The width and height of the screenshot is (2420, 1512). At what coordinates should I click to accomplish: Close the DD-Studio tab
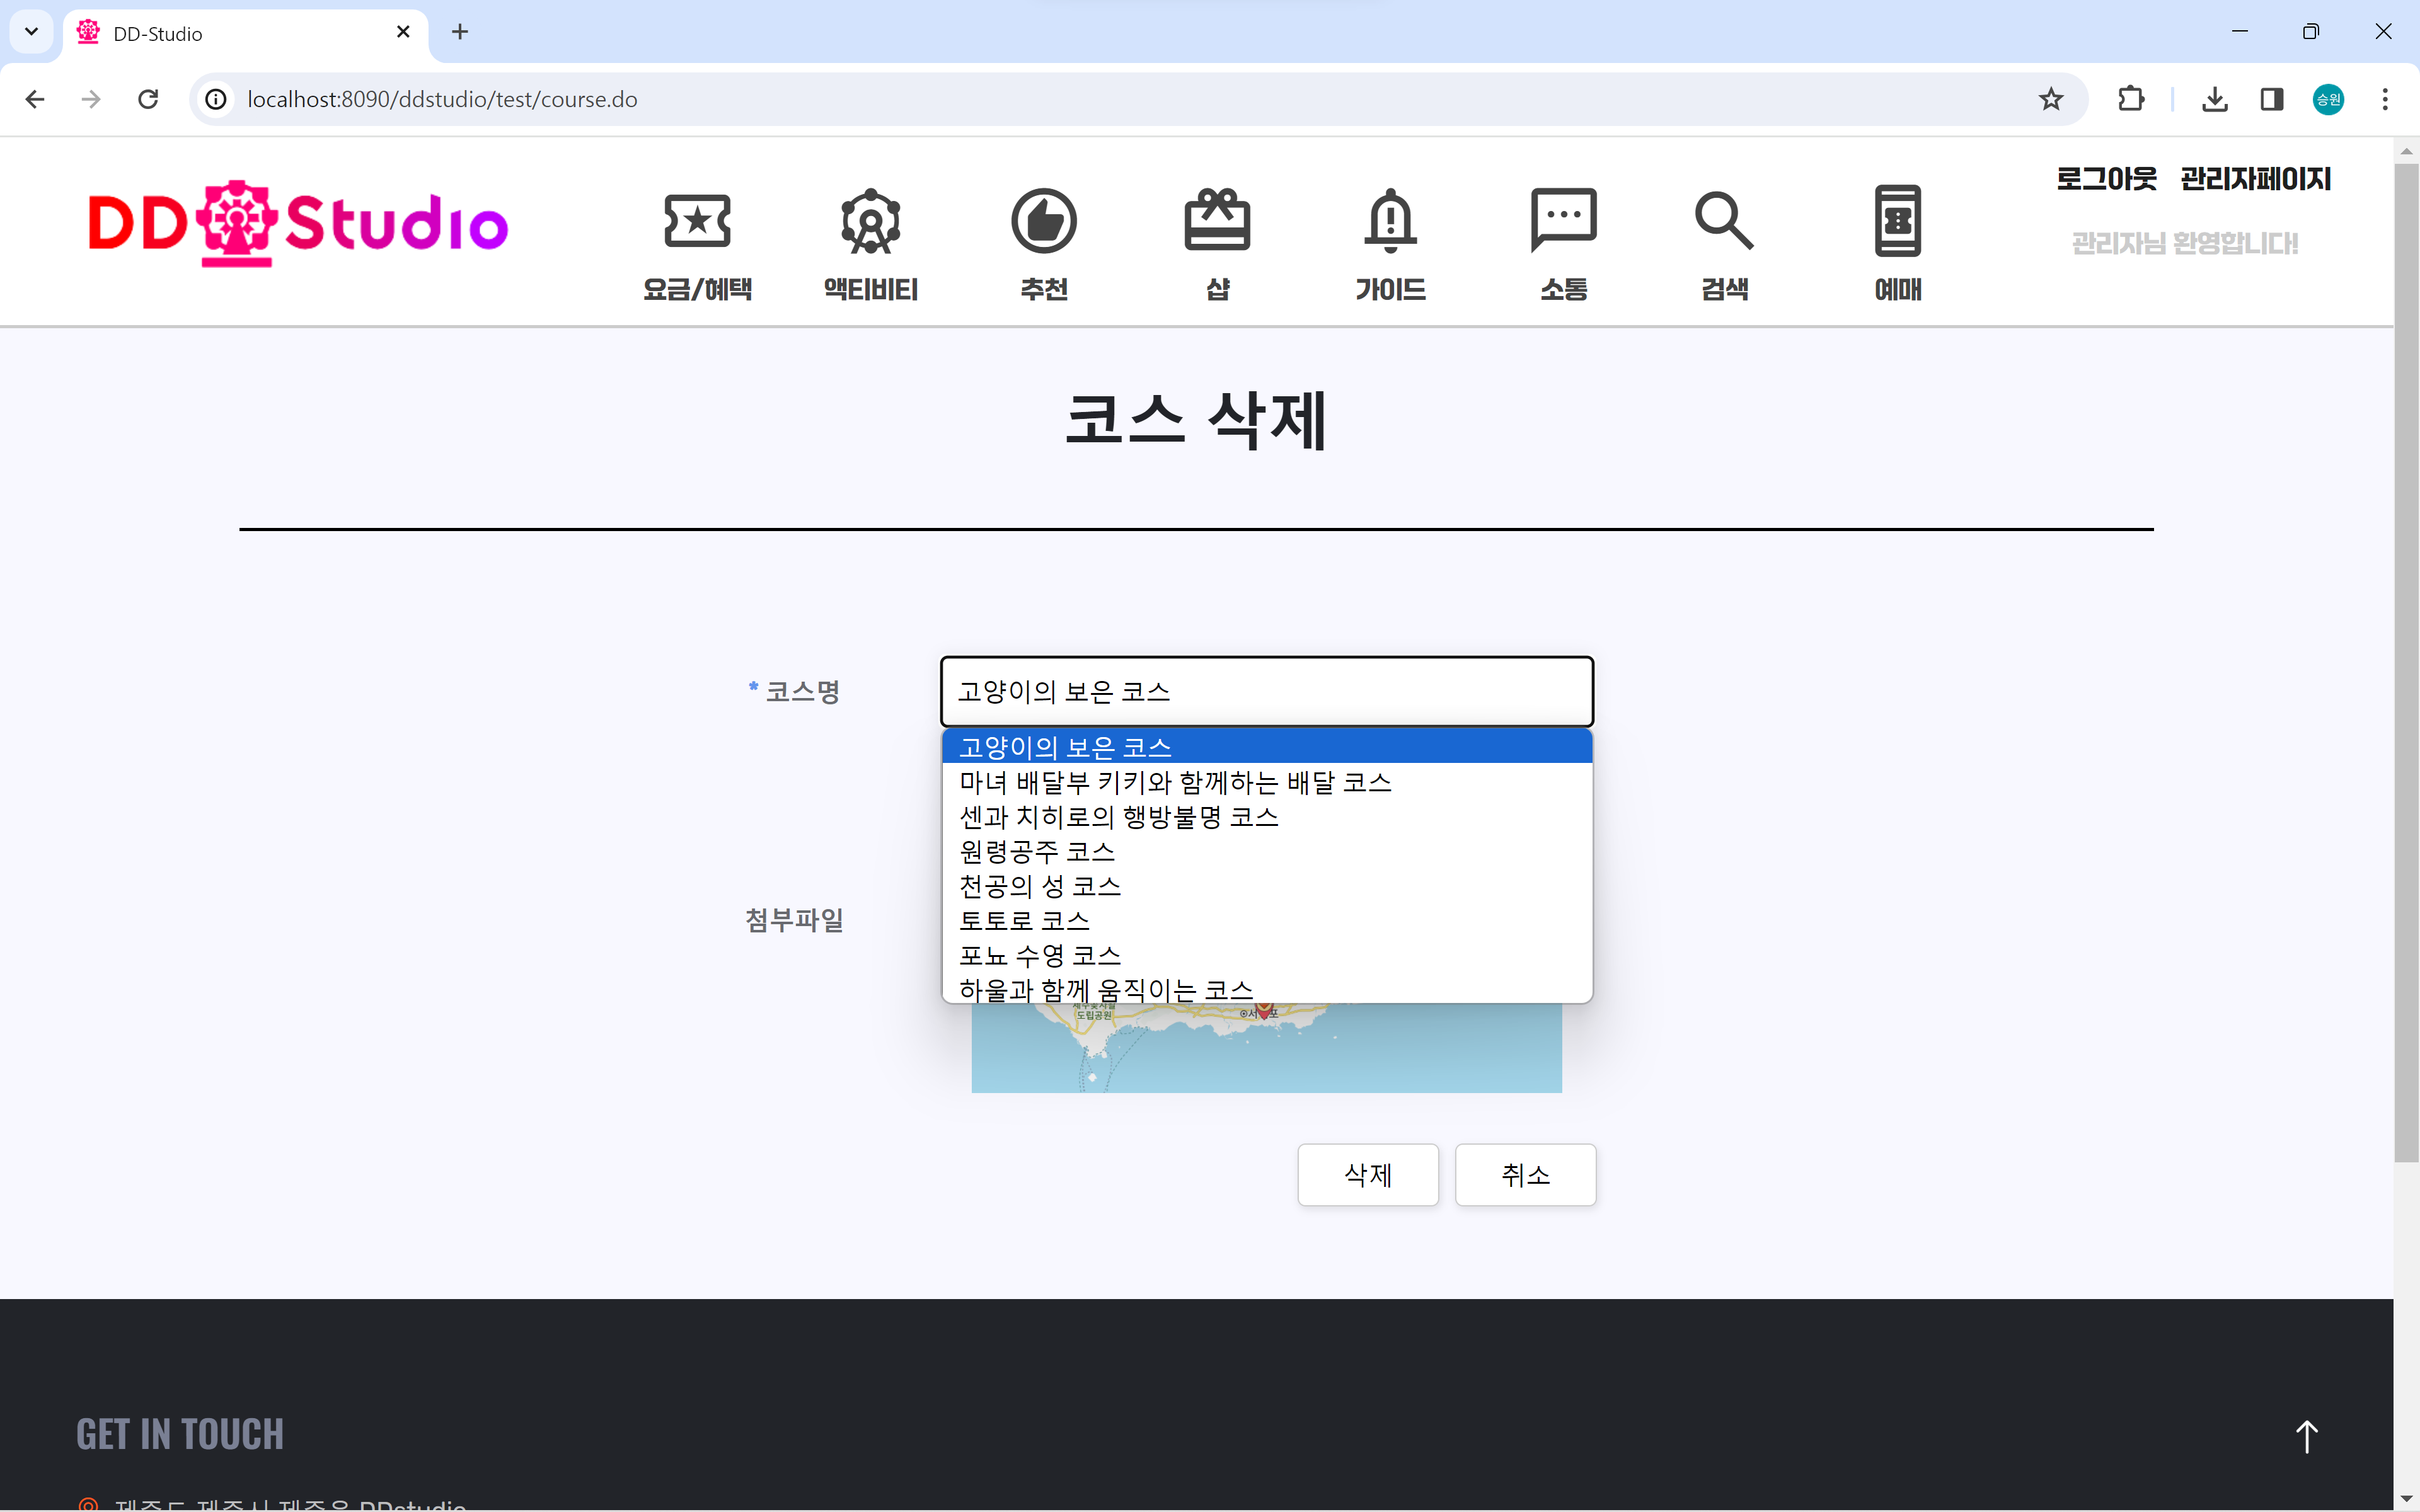403,32
